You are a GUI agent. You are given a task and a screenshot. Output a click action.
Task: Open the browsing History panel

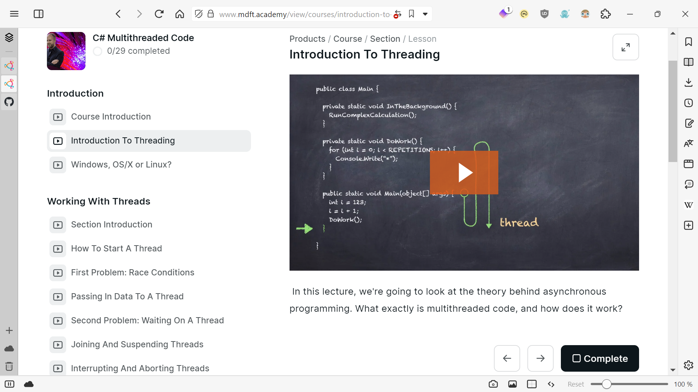point(689,103)
